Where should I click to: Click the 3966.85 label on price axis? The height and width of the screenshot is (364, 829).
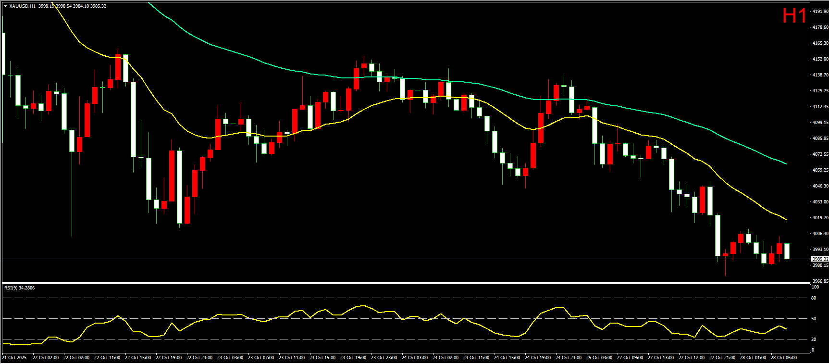coord(820,281)
